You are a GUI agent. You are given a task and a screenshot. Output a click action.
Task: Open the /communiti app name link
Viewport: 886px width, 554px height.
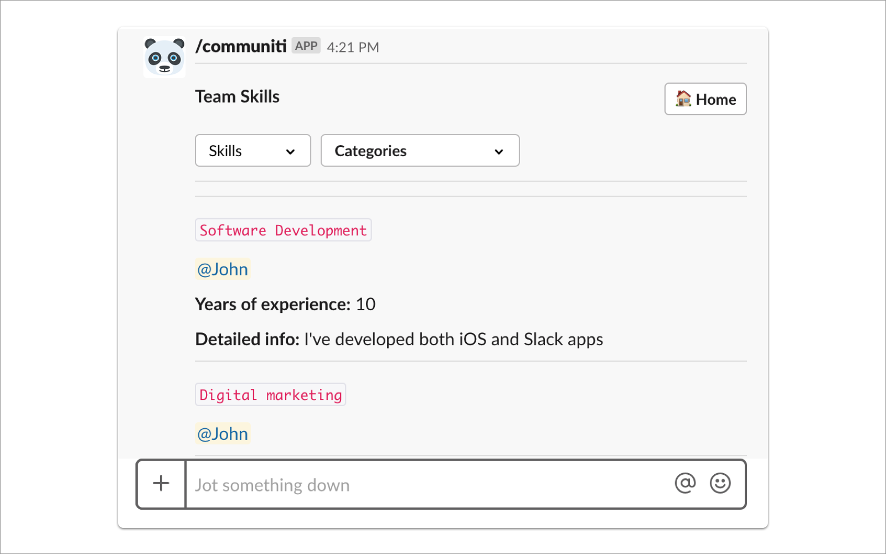241,47
